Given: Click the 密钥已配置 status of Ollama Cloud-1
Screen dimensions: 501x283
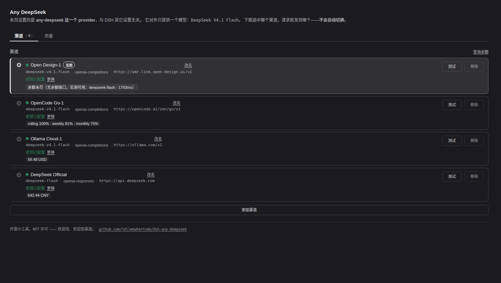Looking at the screenshot, I should (x=35, y=152).
